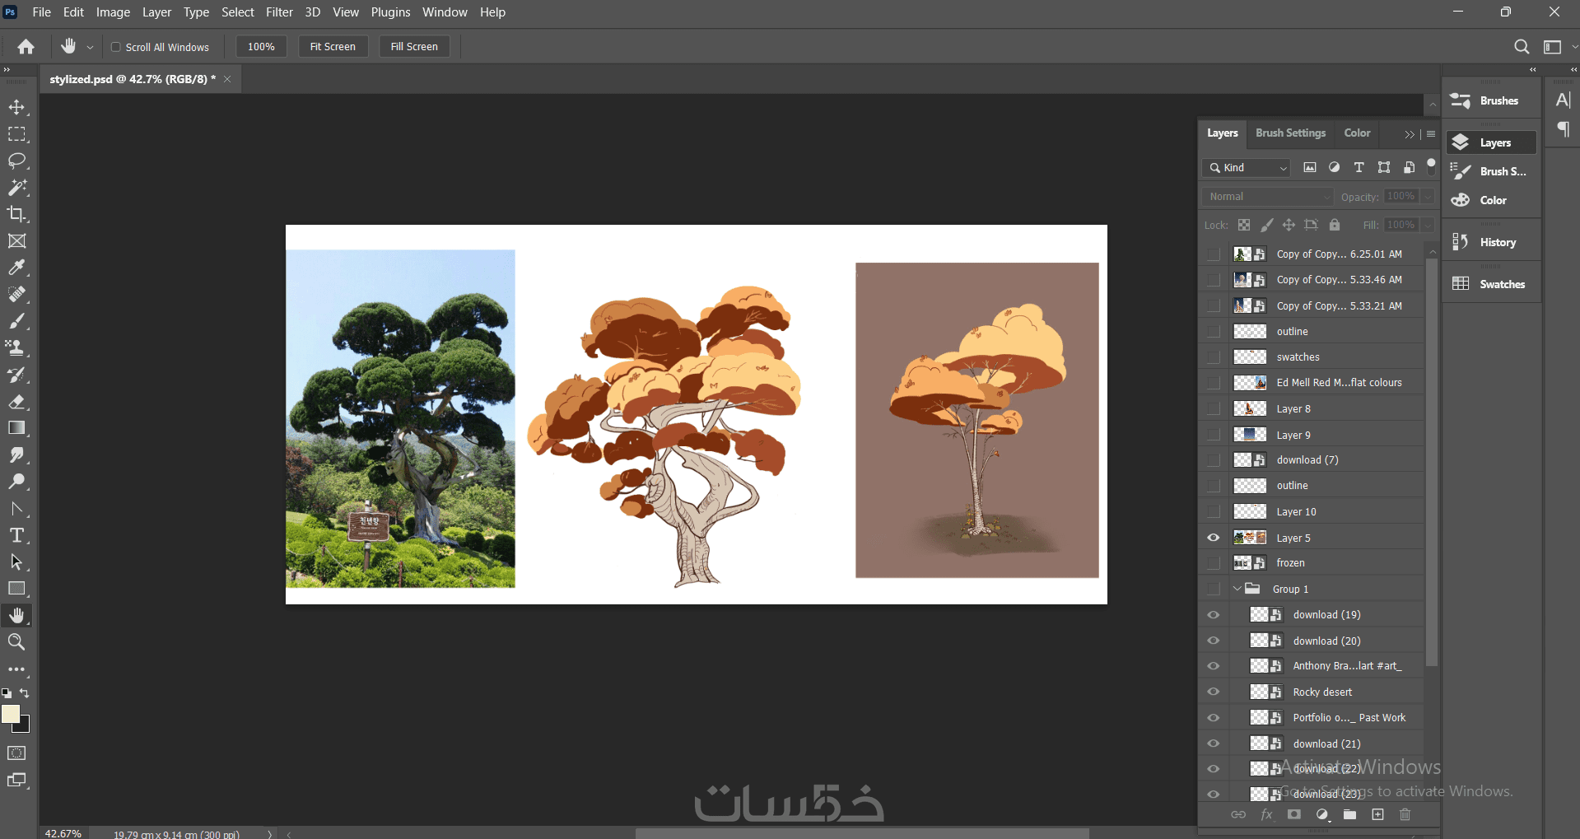
Task: Open the Layers panel flyout menu
Action: (1431, 134)
